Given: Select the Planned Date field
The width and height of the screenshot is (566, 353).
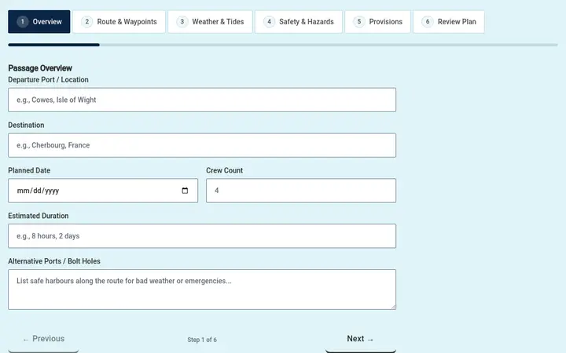Looking at the screenshot, I should (103, 191).
